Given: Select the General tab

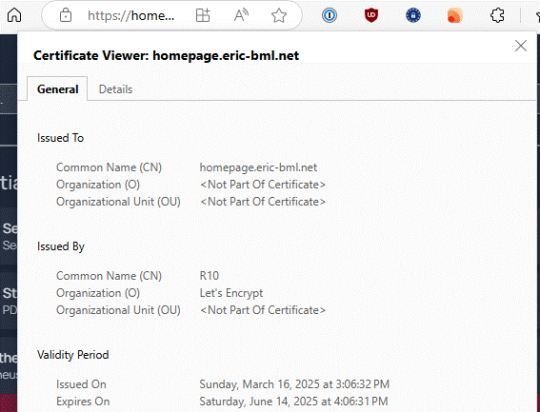Looking at the screenshot, I should click(x=57, y=89).
